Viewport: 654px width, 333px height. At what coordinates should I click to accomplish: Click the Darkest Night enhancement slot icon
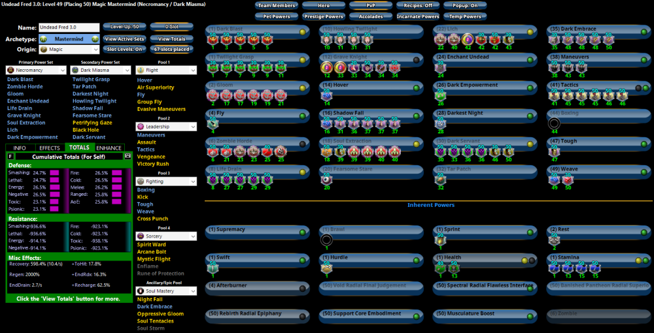point(440,123)
